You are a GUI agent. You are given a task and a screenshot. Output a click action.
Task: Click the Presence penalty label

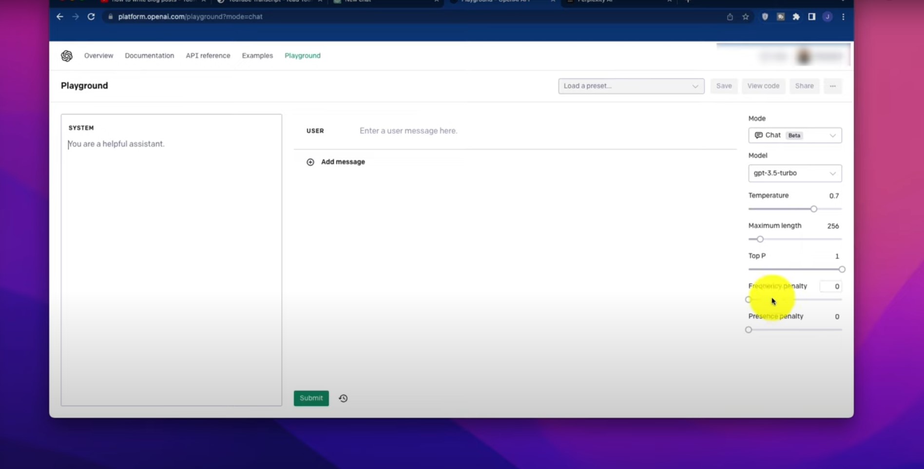[776, 316]
